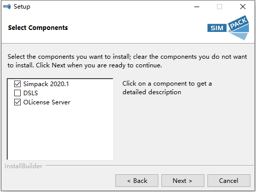The width and height of the screenshot is (256, 192).
Task: Continue with the Next button
Action: tap(183, 181)
